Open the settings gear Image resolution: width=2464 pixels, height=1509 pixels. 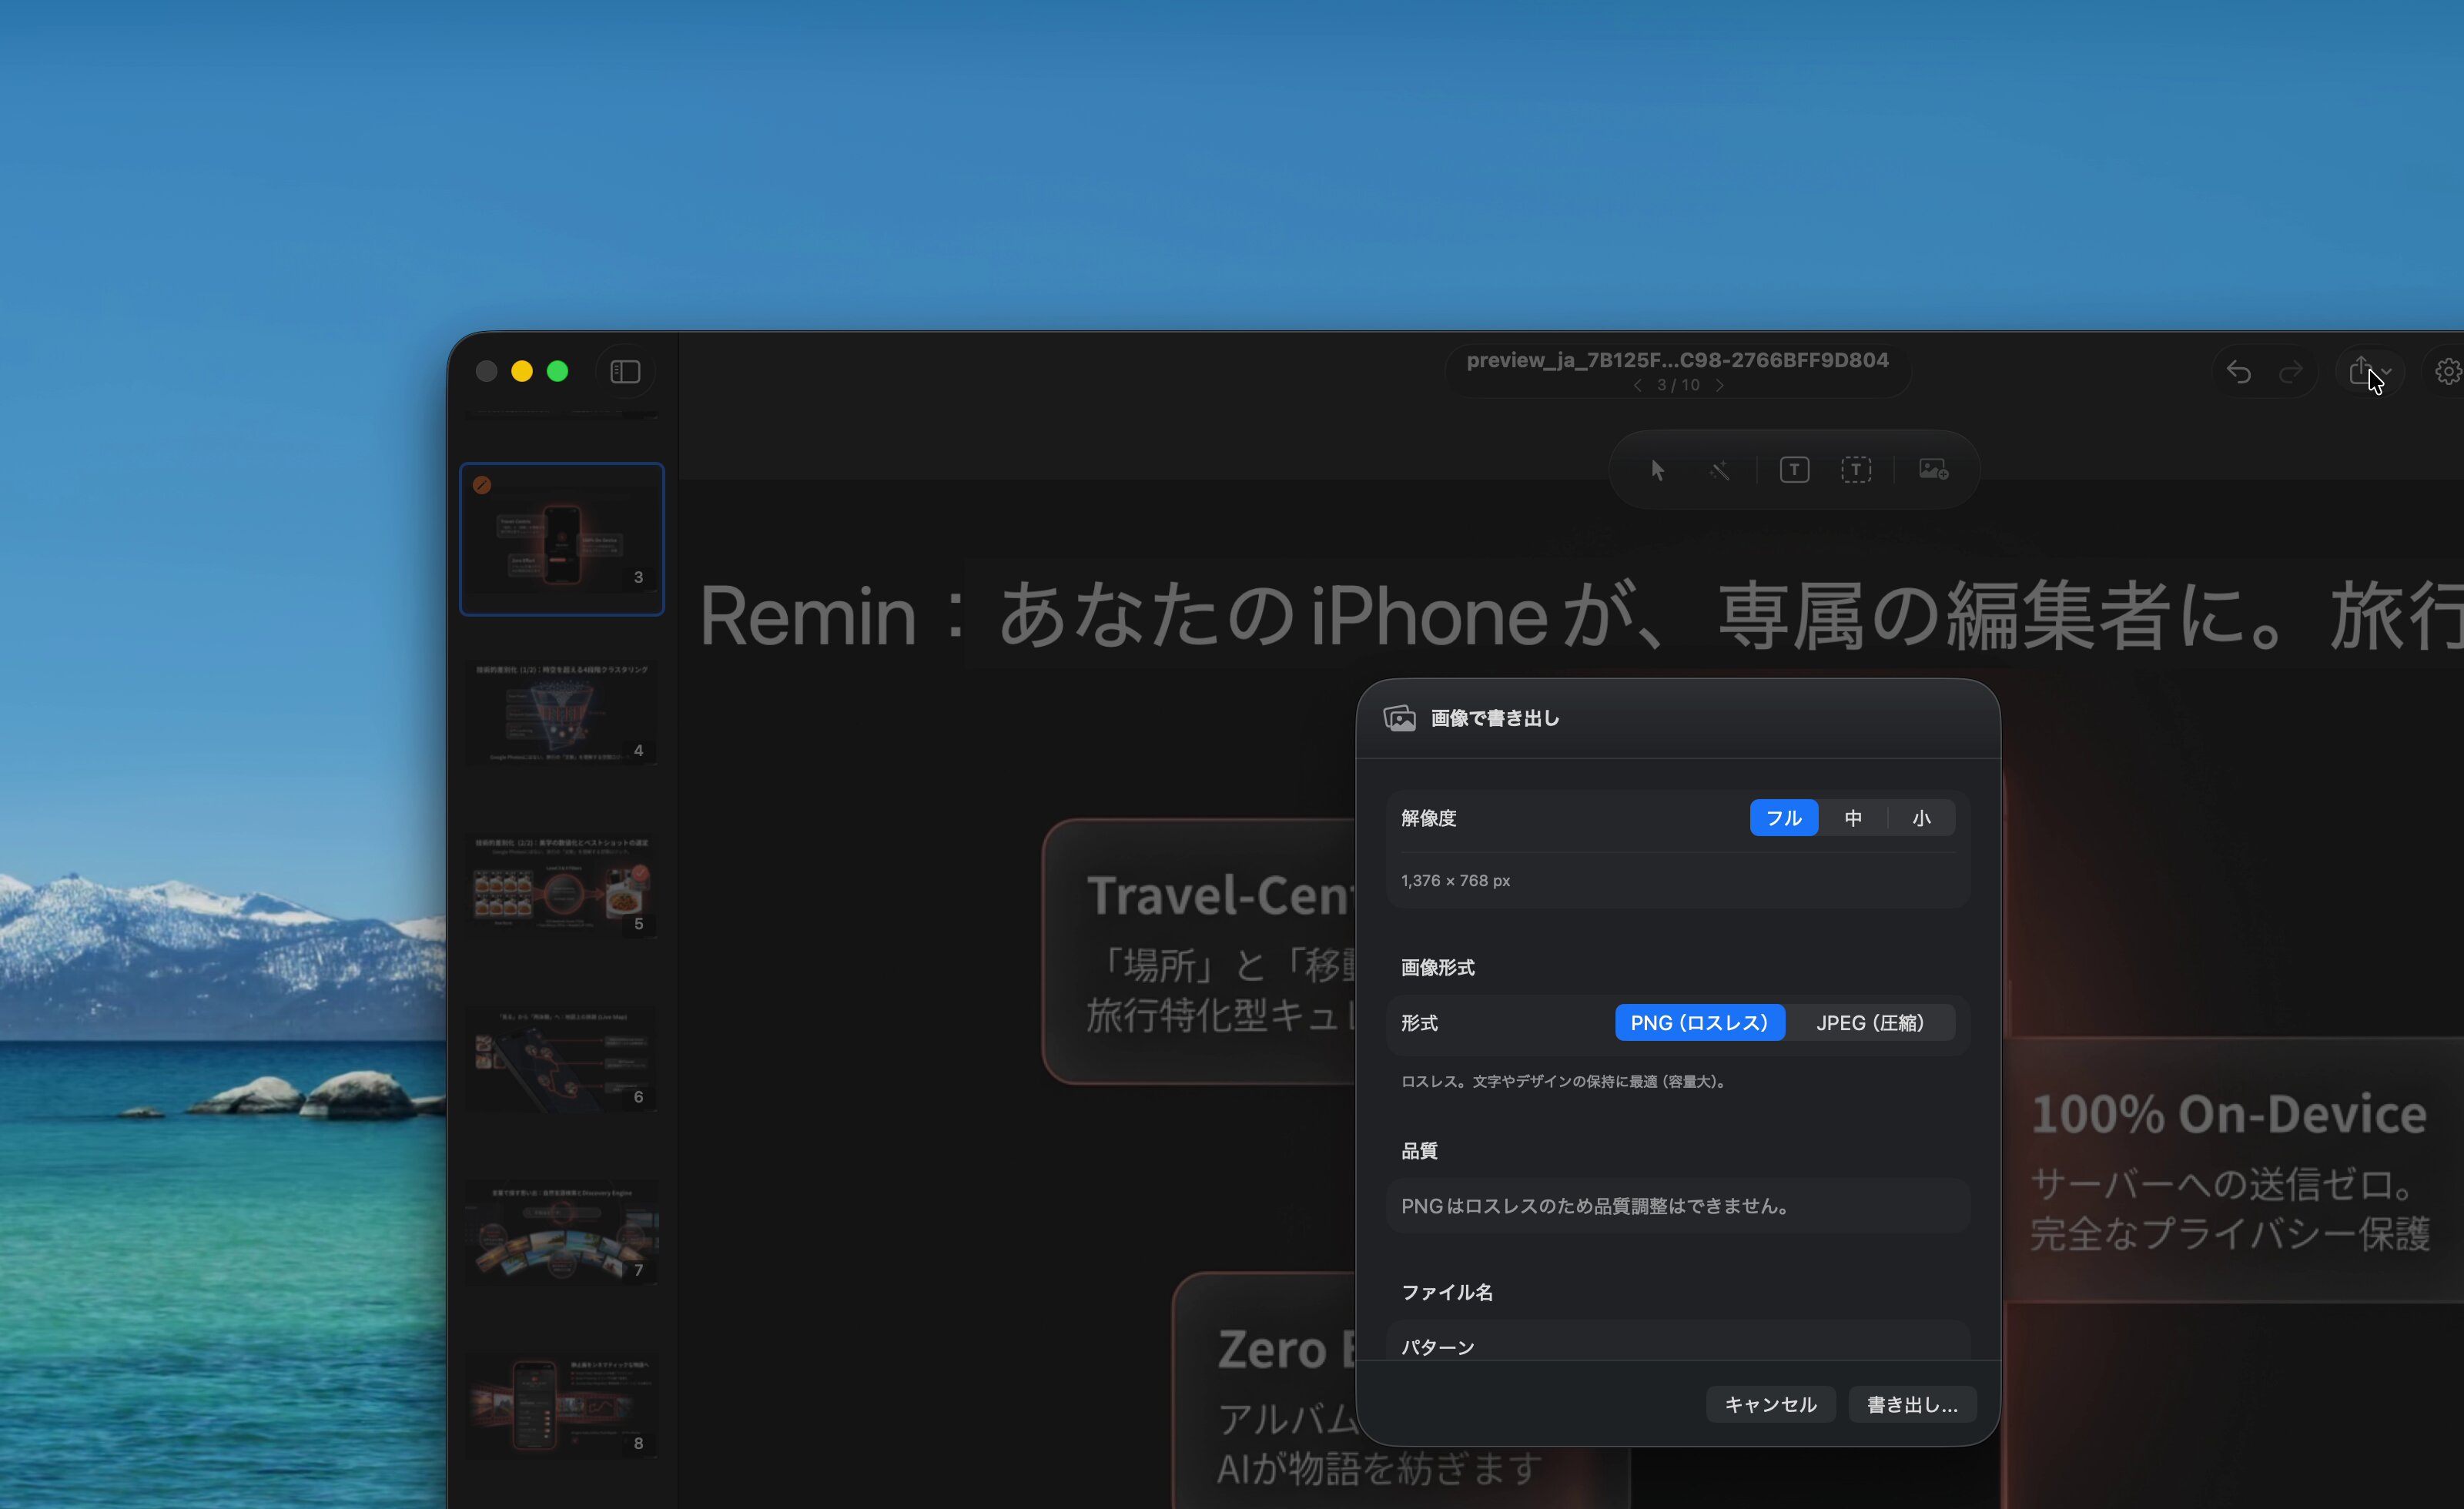(x=2449, y=372)
